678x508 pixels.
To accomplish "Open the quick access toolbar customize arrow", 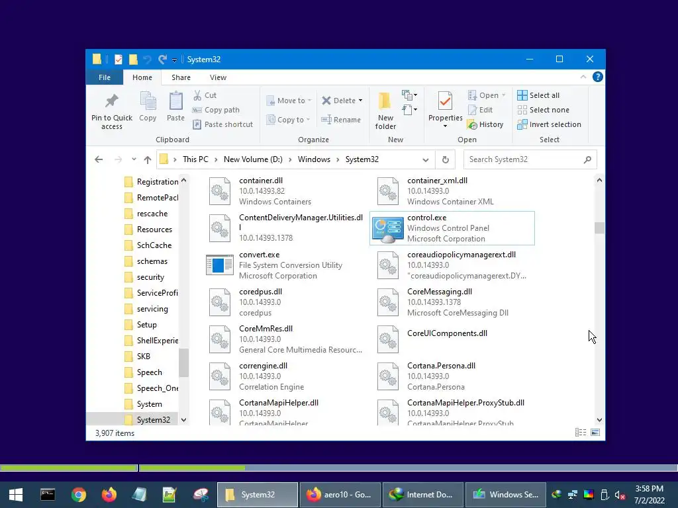I will pos(174,60).
